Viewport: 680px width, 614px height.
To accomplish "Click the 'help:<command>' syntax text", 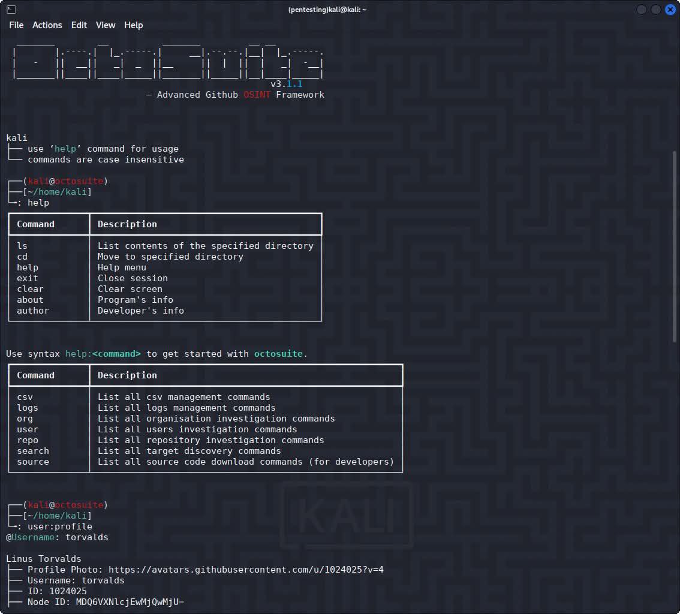I will click(x=103, y=354).
